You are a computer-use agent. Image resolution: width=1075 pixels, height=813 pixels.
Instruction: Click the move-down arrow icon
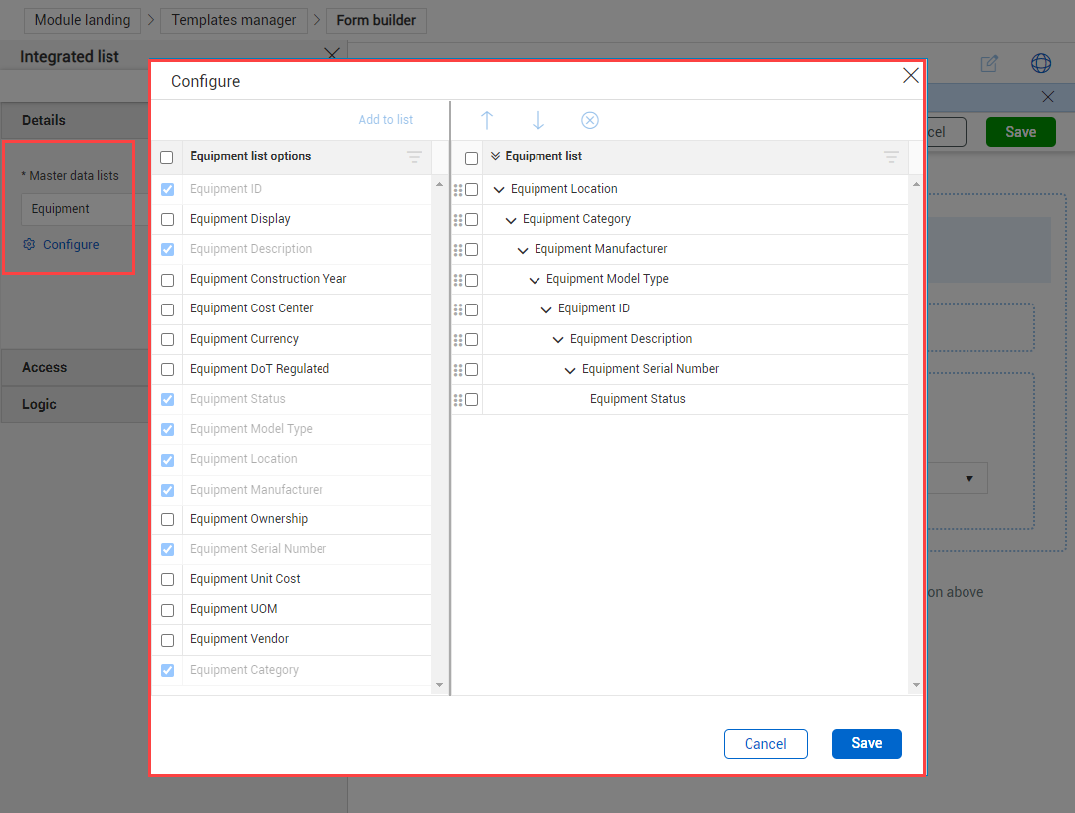(538, 120)
